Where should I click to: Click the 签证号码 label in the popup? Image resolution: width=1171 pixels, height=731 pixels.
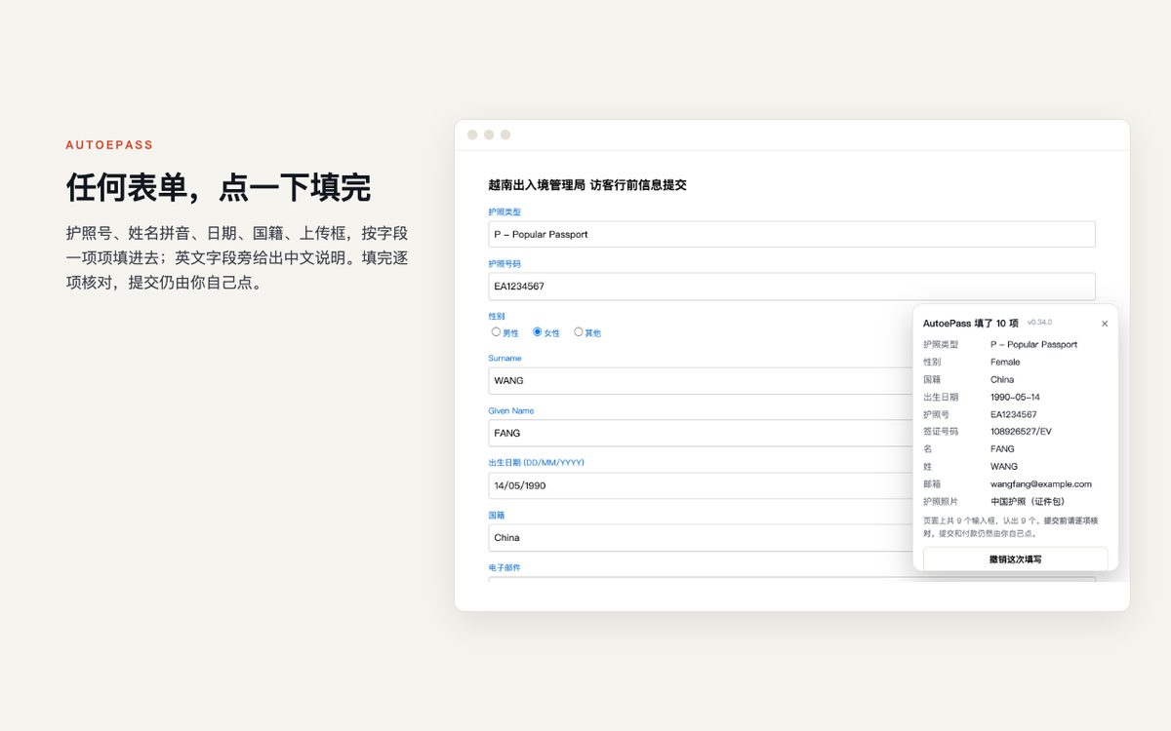(941, 432)
